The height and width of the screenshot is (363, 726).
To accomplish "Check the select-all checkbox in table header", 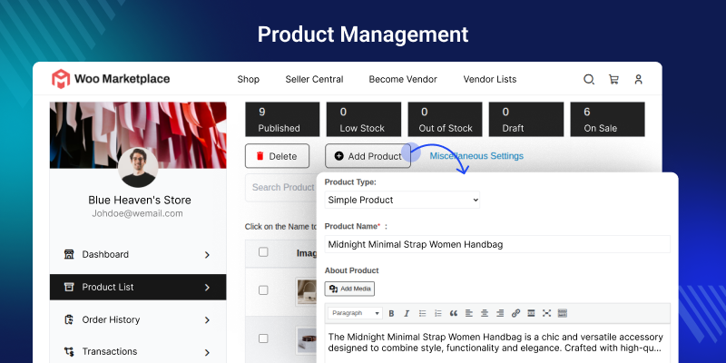I will coord(263,252).
